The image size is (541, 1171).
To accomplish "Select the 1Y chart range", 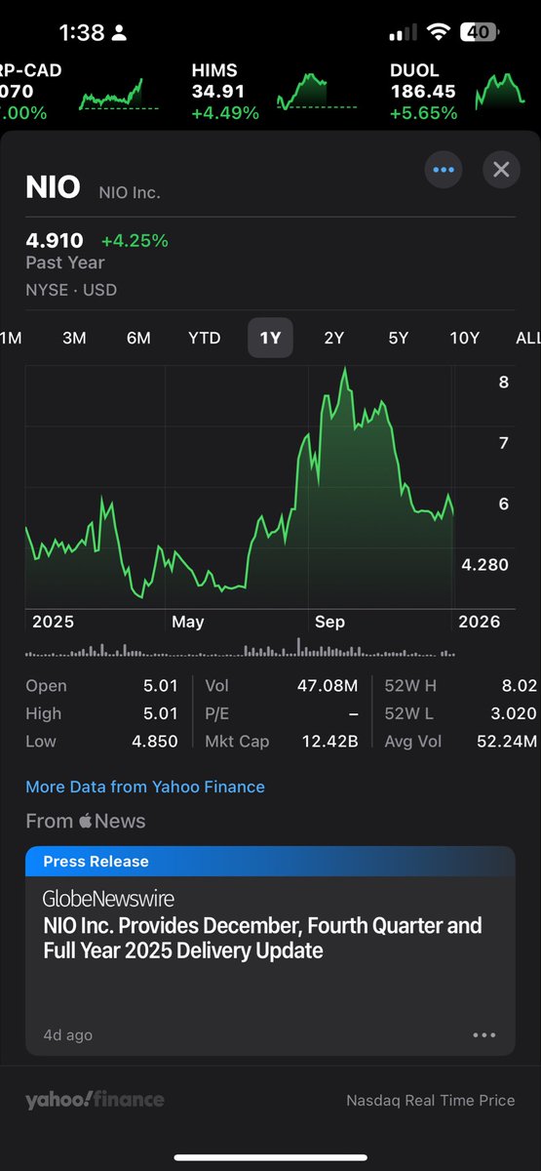I will pos(270,339).
